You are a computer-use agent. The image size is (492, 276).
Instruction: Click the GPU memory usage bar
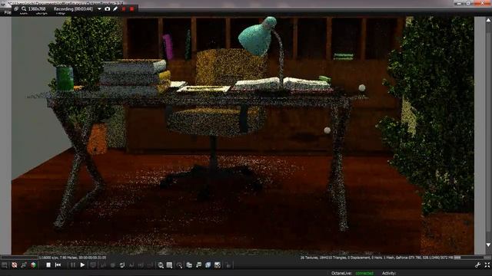(x=472, y=258)
